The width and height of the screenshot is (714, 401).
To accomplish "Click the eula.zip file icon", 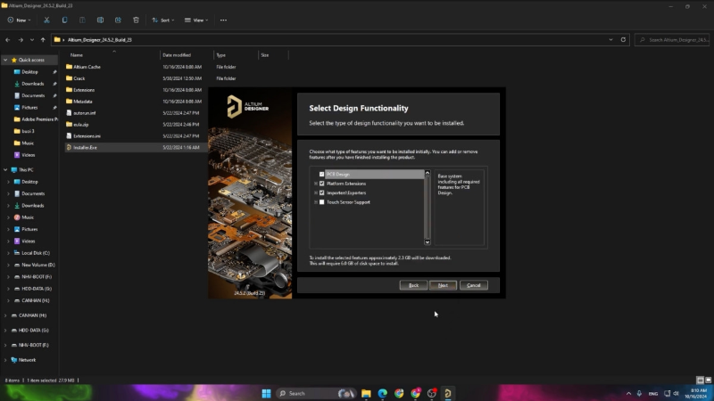I will point(69,124).
